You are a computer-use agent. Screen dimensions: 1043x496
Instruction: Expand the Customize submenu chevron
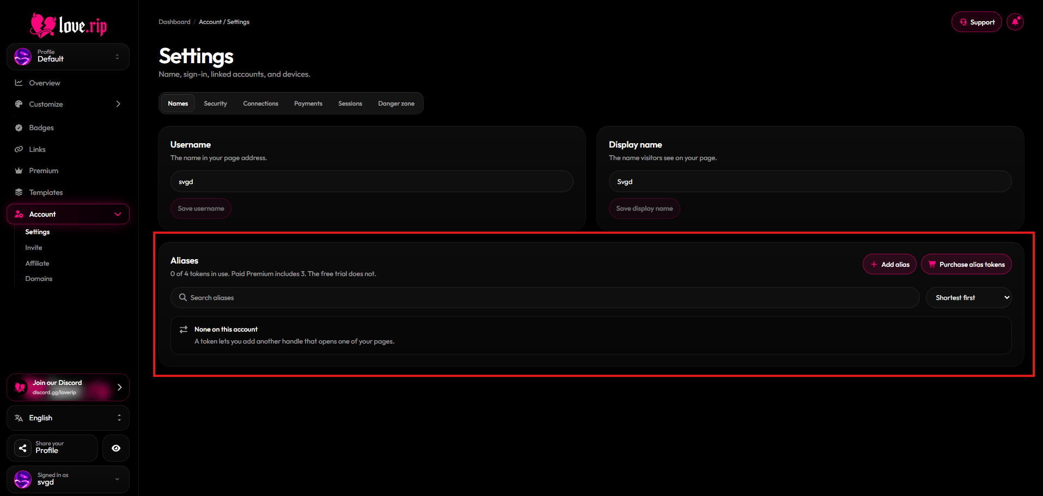point(118,104)
